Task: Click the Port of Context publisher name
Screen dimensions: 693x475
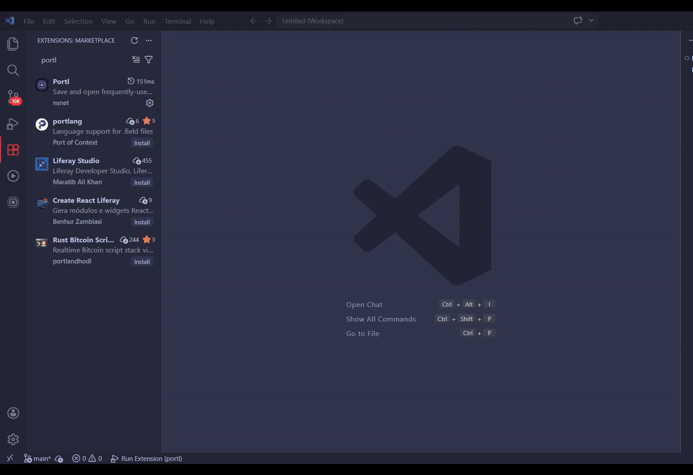Action: pyautogui.click(x=75, y=142)
